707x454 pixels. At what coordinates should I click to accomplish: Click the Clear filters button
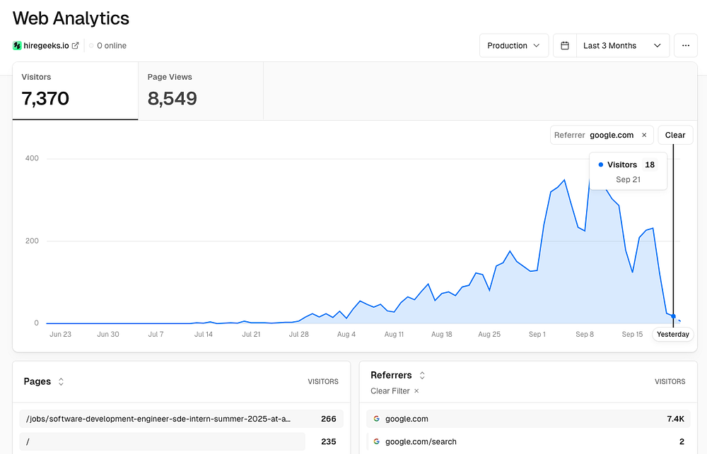[x=675, y=135]
